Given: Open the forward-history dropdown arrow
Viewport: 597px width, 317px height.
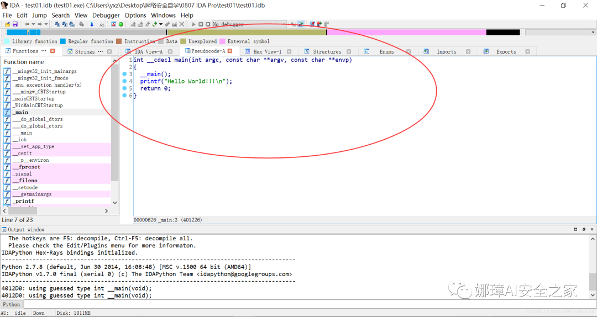Looking at the screenshot, I should click(46, 24).
